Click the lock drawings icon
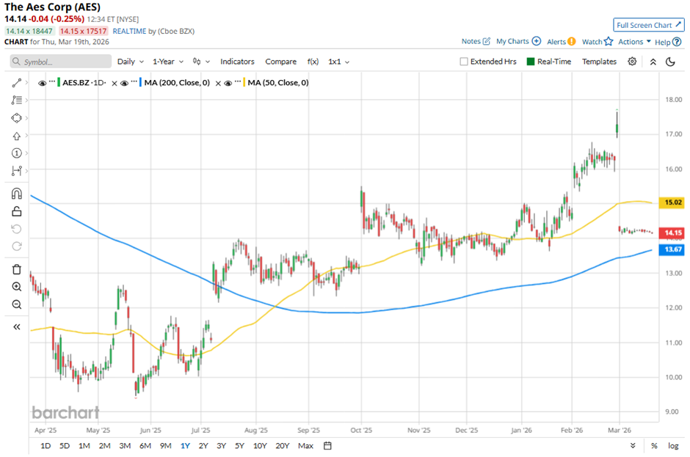This screenshot has width=690, height=457. (17, 212)
